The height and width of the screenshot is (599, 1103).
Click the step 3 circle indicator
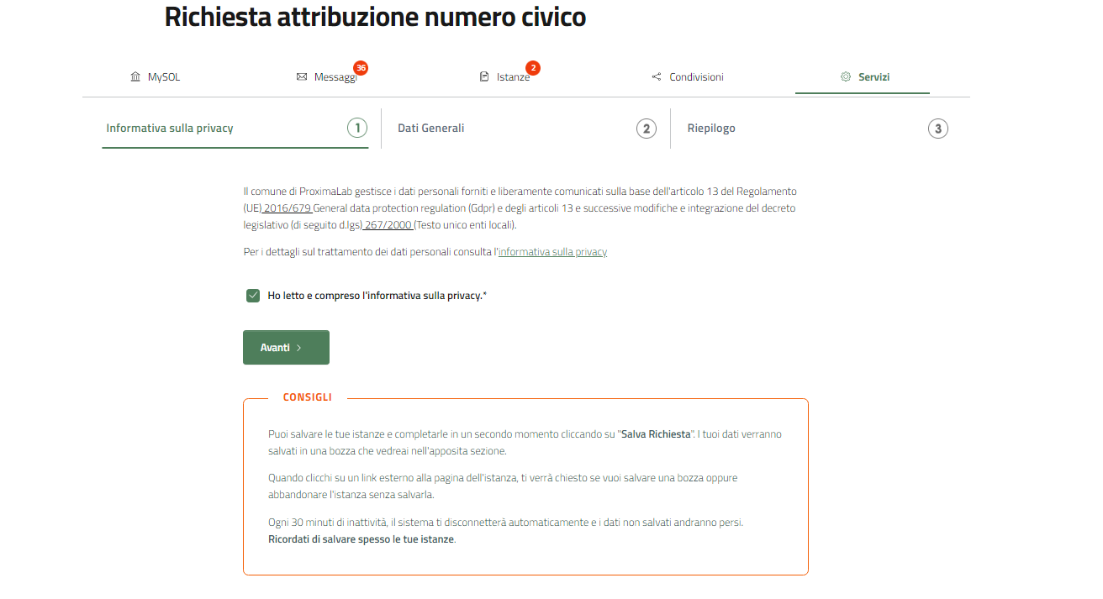[938, 129]
